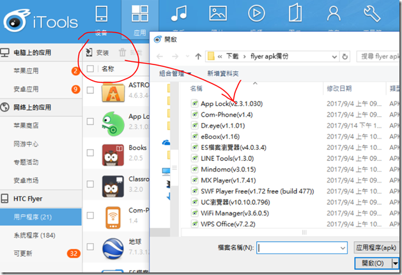Open 可更新 updates list
This screenshot has width=402, height=275.
click(x=23, y=253)
